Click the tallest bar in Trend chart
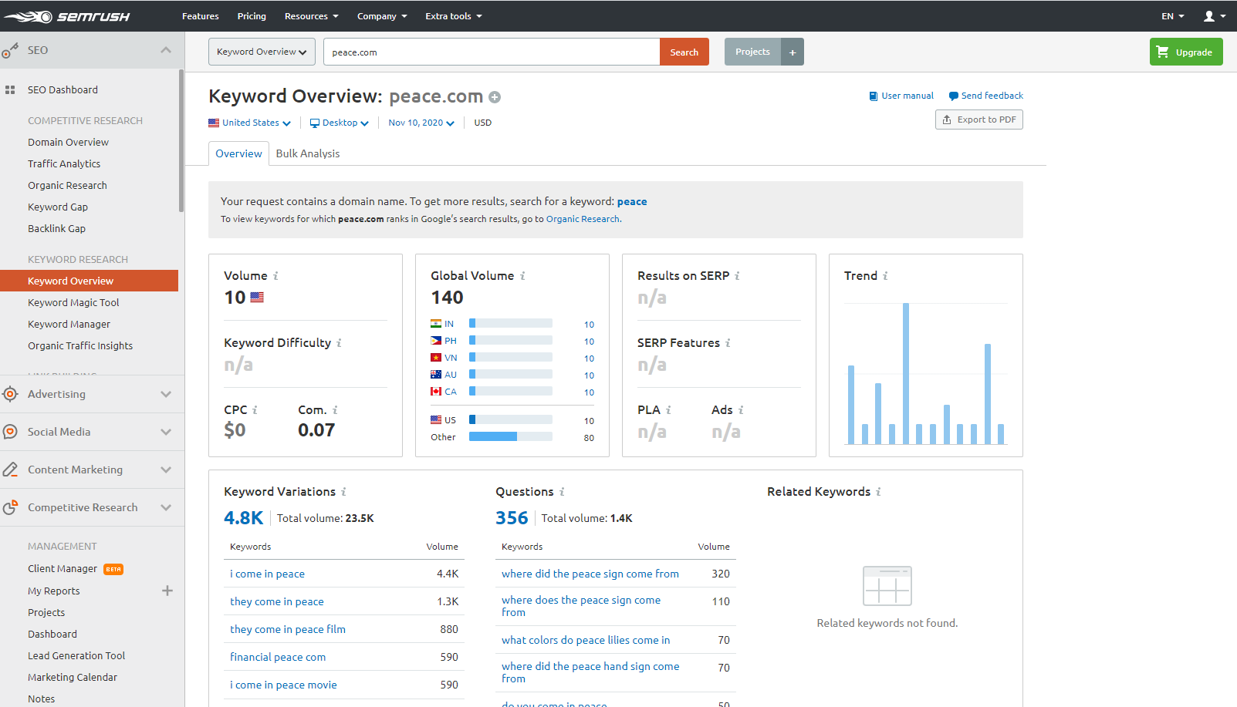The width and height of the screenshot is (1237, 707). click(906, 373)
